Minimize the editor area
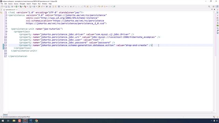219x123 pixels. click(212, 10)
